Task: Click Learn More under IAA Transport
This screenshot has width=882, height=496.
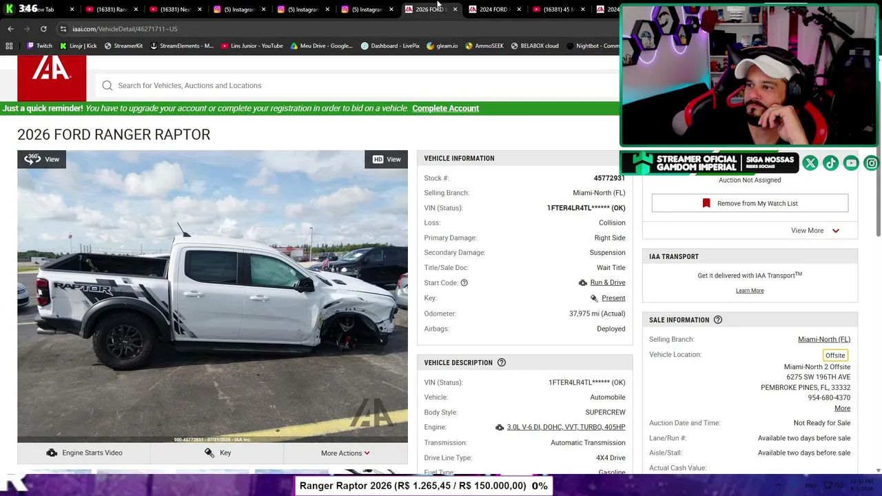Action: [x=750, y=291]
